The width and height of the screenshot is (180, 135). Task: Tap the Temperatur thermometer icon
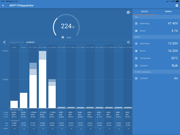136,58
